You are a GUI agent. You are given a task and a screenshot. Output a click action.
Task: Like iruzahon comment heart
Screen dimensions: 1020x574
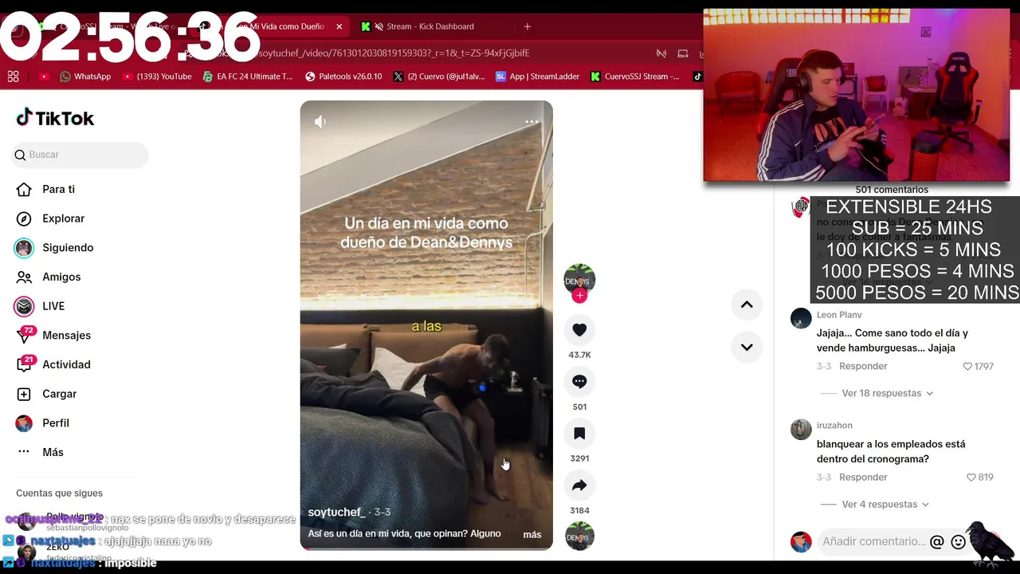pos(971,478)
